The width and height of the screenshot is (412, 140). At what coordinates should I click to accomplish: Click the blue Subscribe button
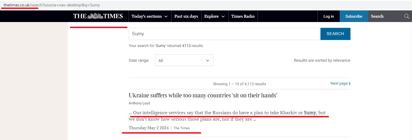coord(354,16)
